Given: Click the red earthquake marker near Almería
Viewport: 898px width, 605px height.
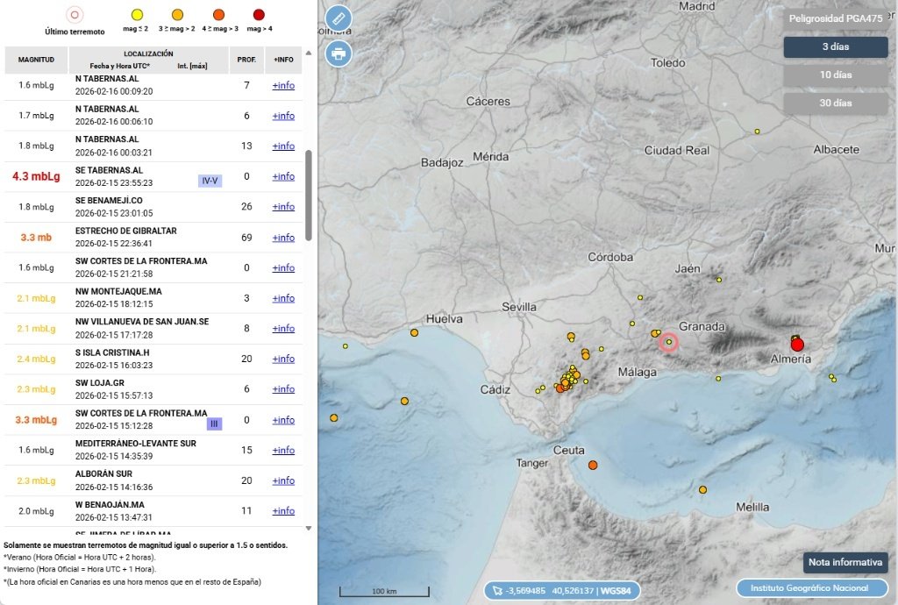Looking at the screenshot, I should (x=796, y=344).
